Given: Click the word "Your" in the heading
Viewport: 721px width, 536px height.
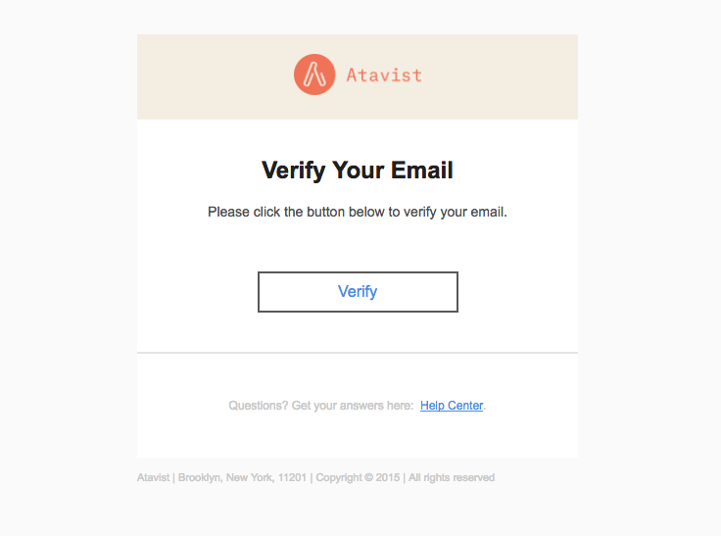Looking at the screenshot, I should click(x=359, y=171).
